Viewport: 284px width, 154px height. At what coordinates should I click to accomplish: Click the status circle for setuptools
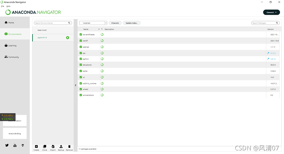coord(102,65)
